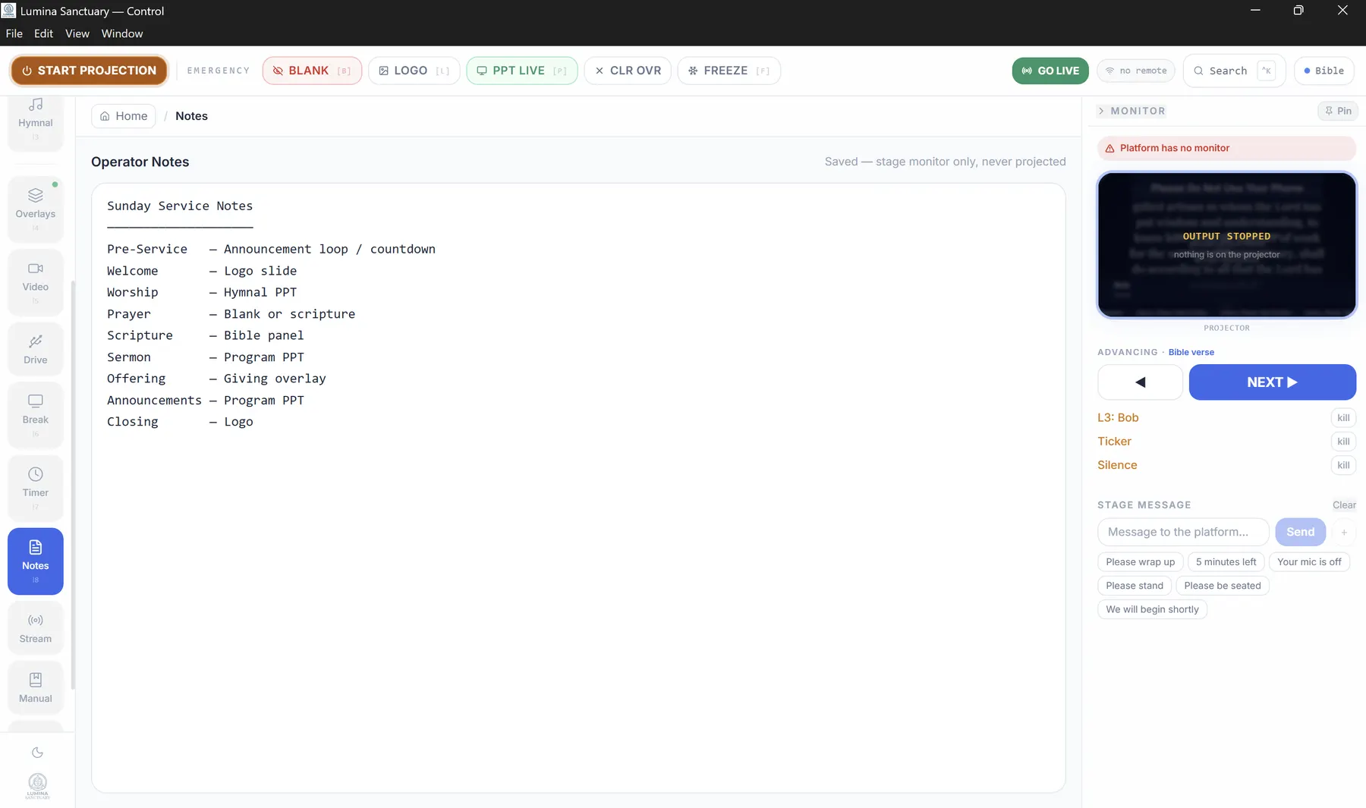1366x808 pixels.
Task: Click Start Projection button
Action: (89, 71)
